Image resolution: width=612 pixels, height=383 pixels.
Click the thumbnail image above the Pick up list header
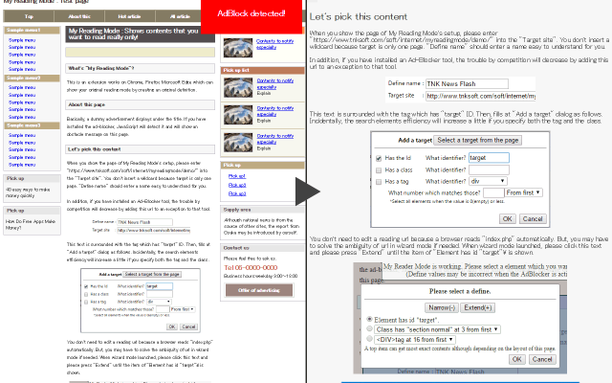[238, 48]
